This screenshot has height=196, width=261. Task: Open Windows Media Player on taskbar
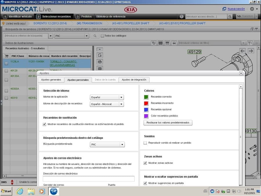[42, 191]
